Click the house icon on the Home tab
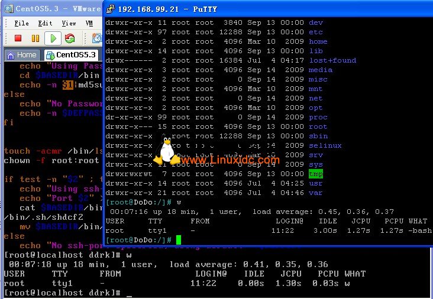This screenshot has height=299, width=433. [11, 55]
